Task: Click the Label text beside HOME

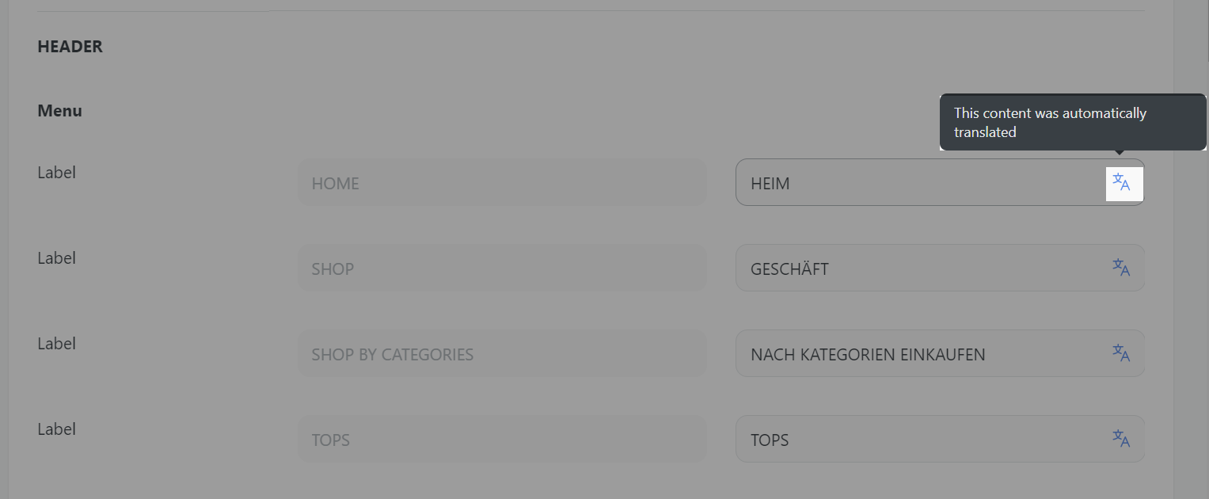Action: (x=56, y=173)
